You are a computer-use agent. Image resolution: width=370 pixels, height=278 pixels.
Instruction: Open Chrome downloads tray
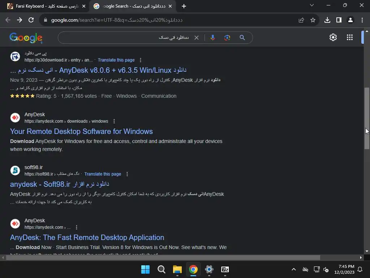327,20
